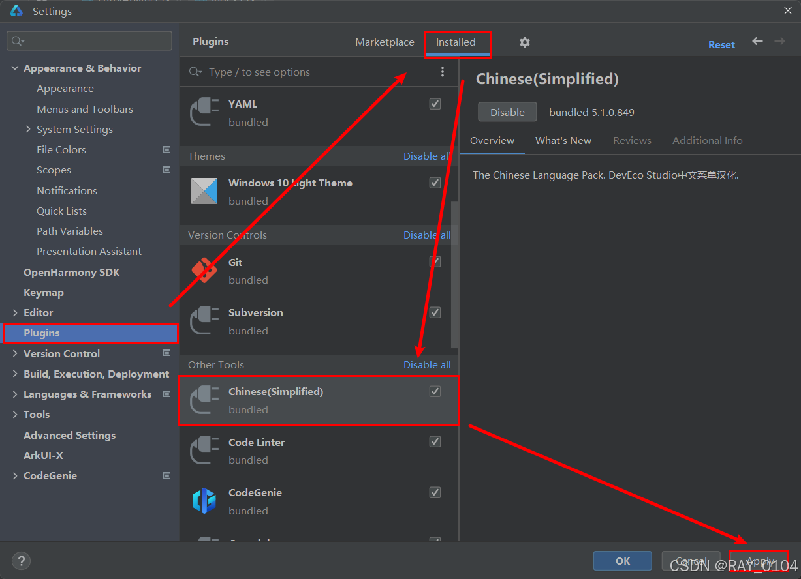This screenshot has height=579, width=801.
Task: Click the project-level icon beside Languages & Frameworks
Action: pos(166,394)
